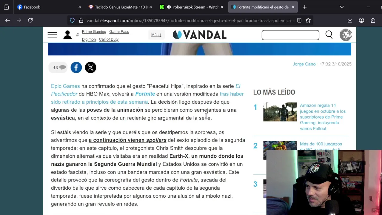Follow the Epic Games link
This screenshot has width=382, height=215.
tap(65, 86)
